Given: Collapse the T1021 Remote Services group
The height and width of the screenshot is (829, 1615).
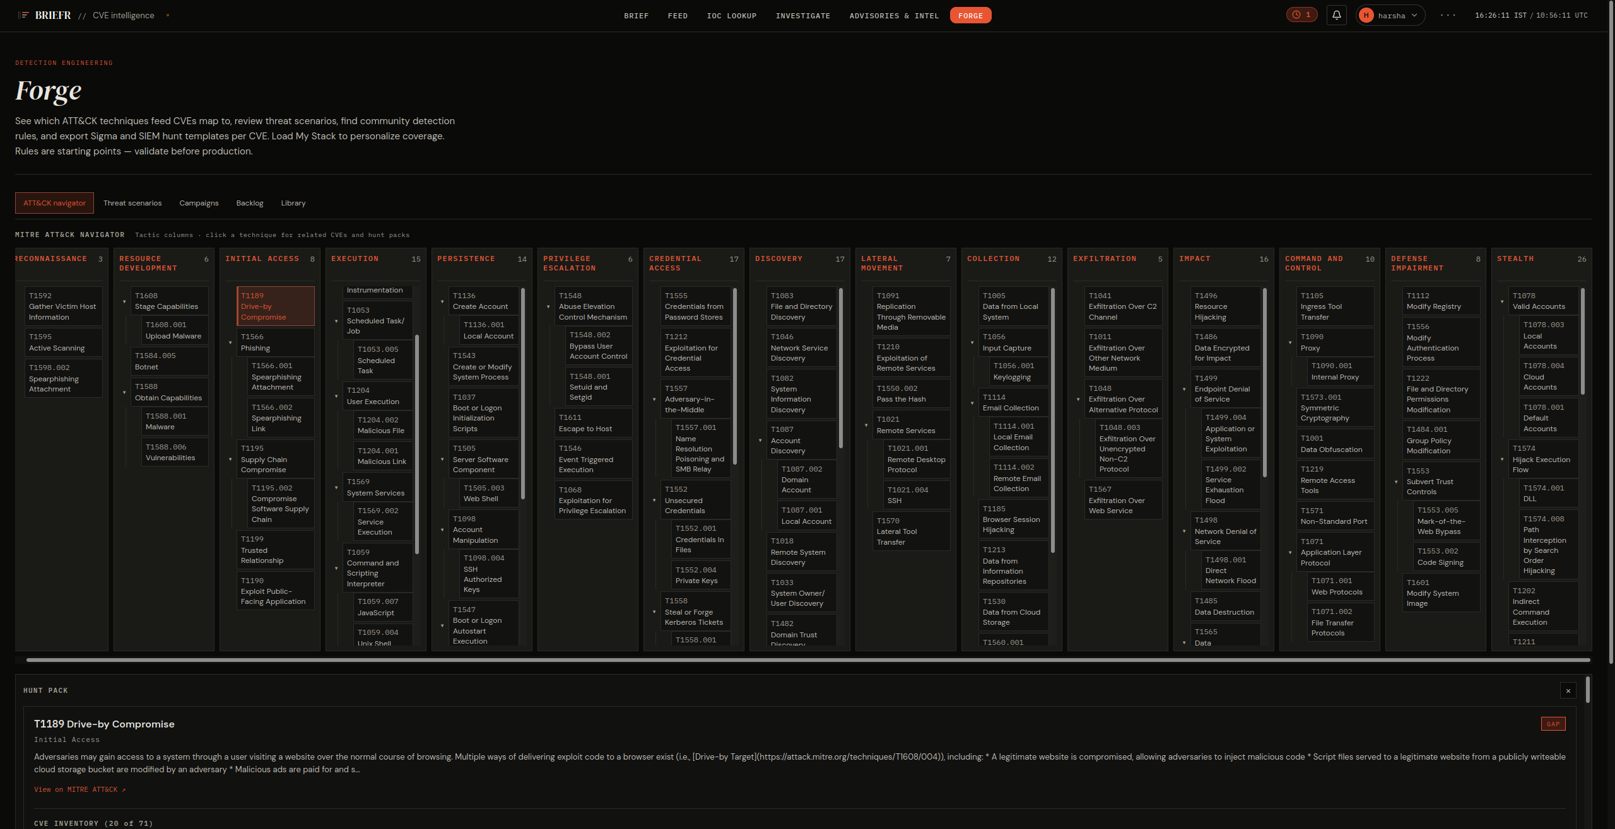Looking at the screenshot, I should coord(866,426).
